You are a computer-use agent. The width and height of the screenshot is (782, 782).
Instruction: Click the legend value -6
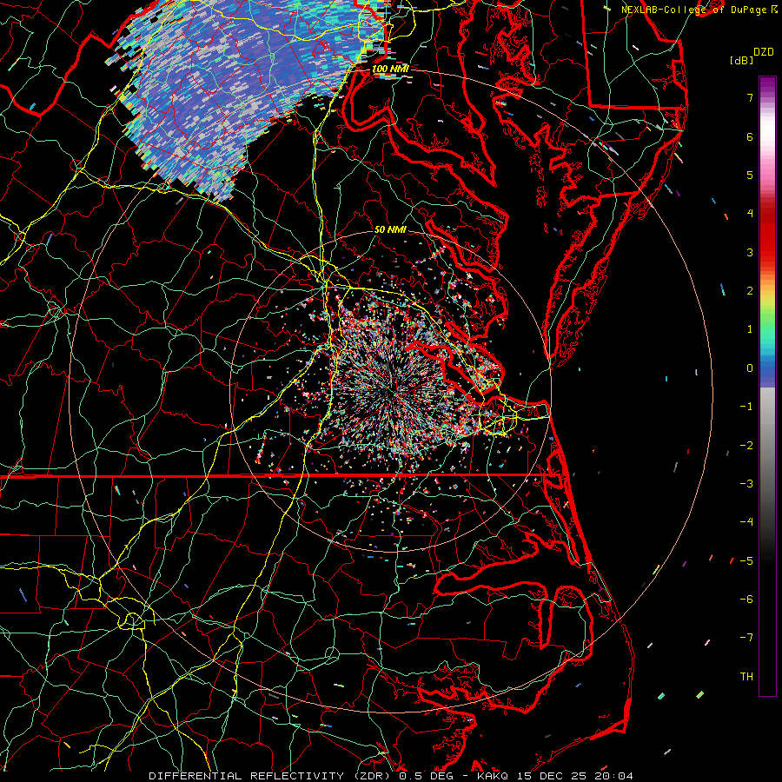746,600
